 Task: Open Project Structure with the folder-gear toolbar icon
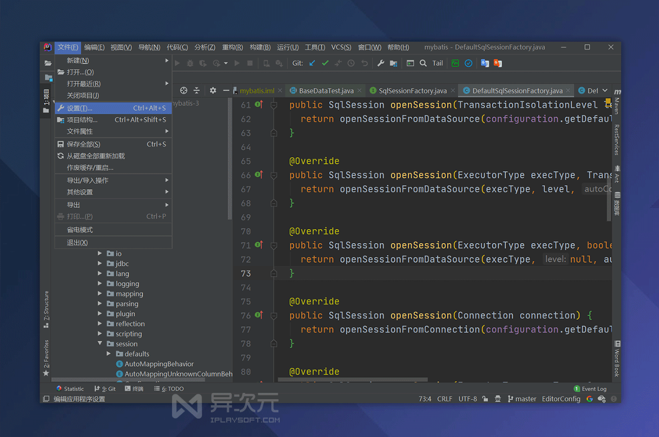point(394,63)
